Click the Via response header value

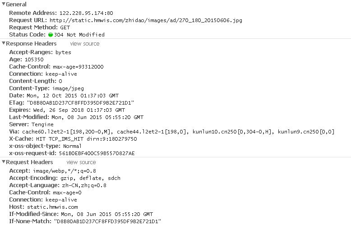pyautogui.click(x=178, y=132)
